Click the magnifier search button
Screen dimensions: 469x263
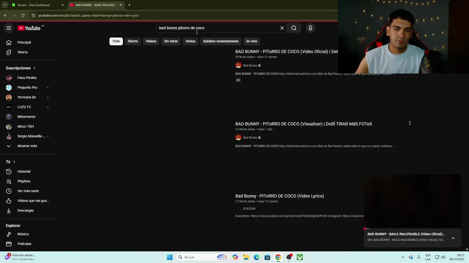pos(294,28)
